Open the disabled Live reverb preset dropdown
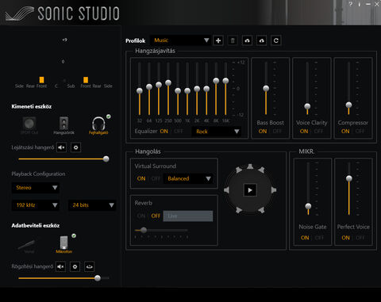This screenshot has height=302, width=381. coord(188,216)
